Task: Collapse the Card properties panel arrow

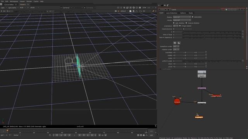Action: click(159, 10)
